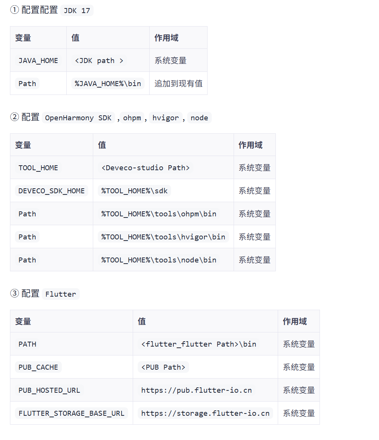Click "作用域" header of the Flutter table
This screenshot has height=440, width=379.
[x=295, y=321]
